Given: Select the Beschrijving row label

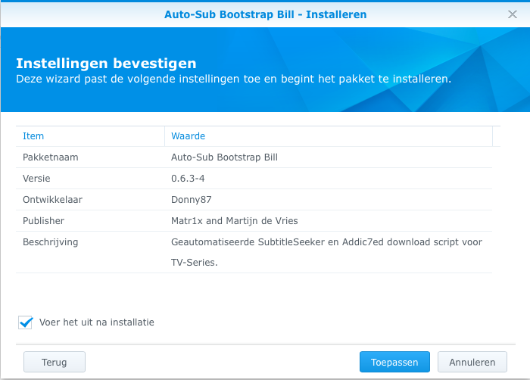Looking at the screenshot, I should pos(50,242).
